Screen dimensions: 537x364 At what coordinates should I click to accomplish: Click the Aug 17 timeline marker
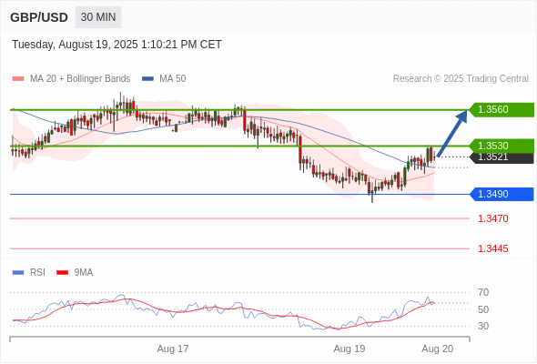click(x=173, y=349)
